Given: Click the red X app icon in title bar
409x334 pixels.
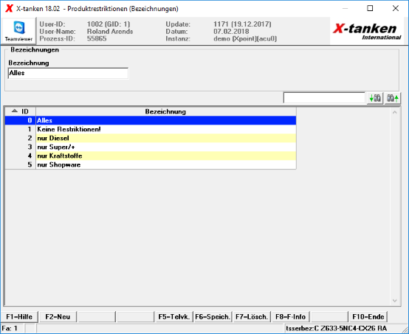Looking at the screenshot, I should point(9,8).
